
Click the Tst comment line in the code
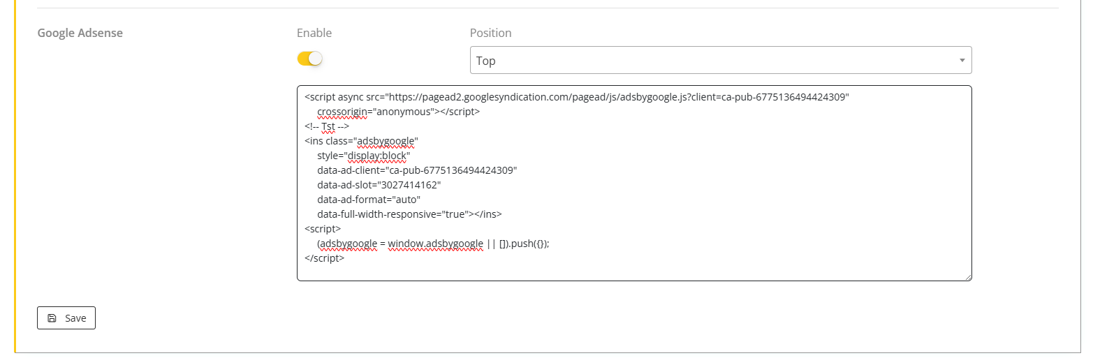tap(327, 126)
